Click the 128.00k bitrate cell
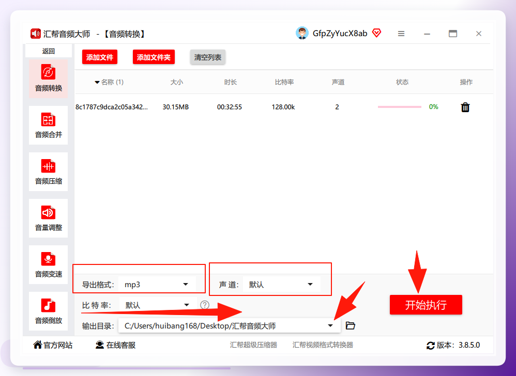Screen dimensions: 516x376 (x=283, y=107)
